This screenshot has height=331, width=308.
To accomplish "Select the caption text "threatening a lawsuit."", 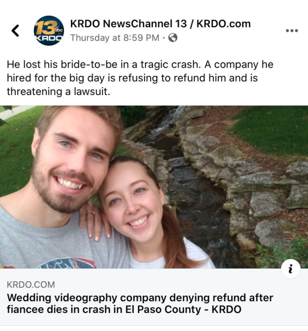I will 58,91.
